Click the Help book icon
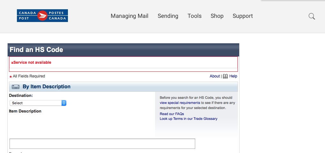Image resolution: width=325 pixels, height=153 pixels. (225, 76)
